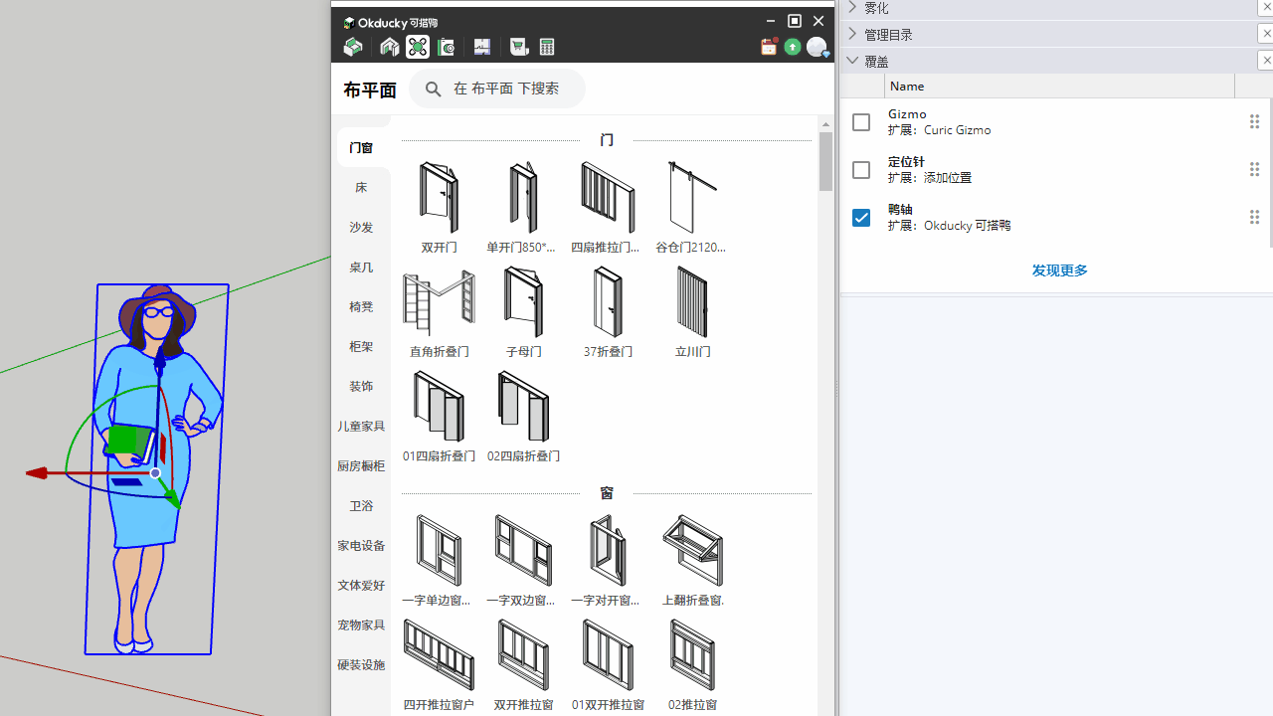Open the calculator icon in Okducky toolbar
The width and height of the screenshot is (1273, 716).
pos(547,47)
